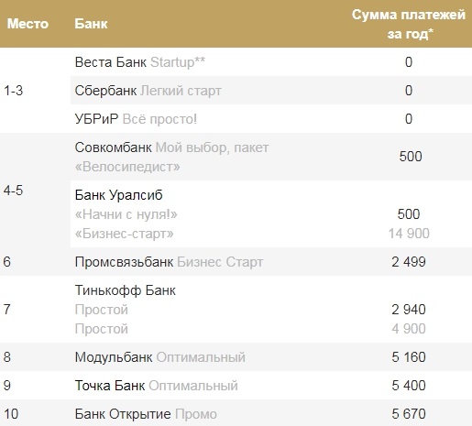Select Банк Открытие Промо row
The image size is (472, 426).
pos(236,413)
